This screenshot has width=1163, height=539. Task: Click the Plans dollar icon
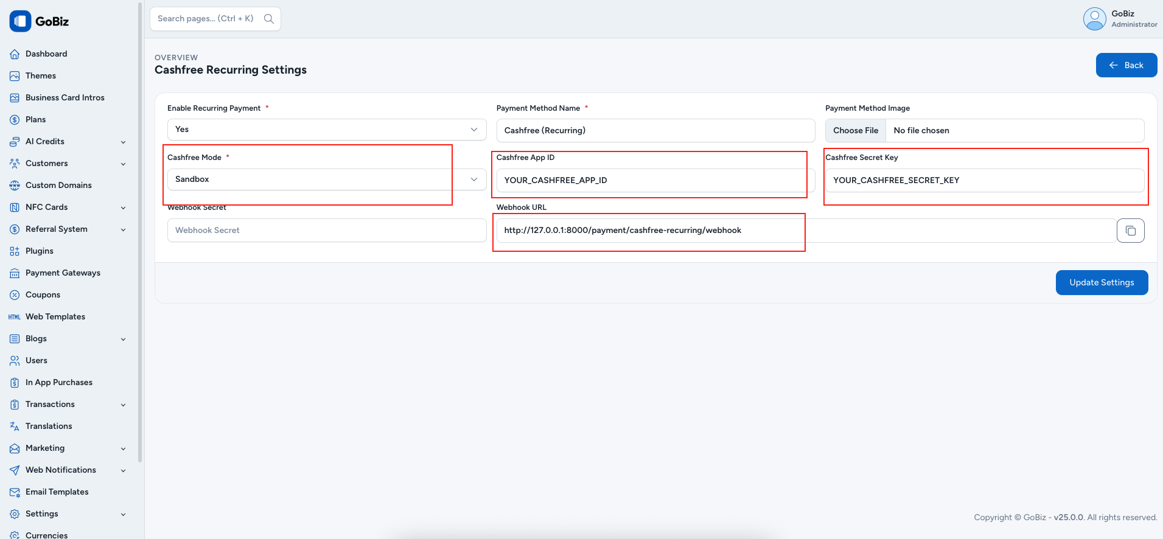15,120
